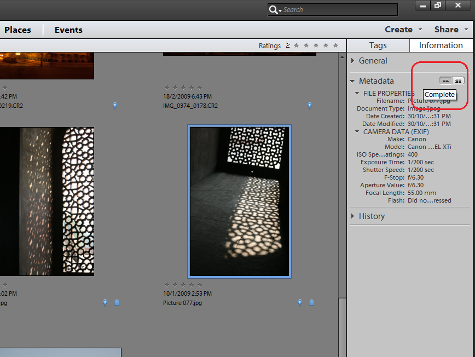Rate Picture 077.jpg with five stars
475x357 pixels.
[x=200, y=284]
